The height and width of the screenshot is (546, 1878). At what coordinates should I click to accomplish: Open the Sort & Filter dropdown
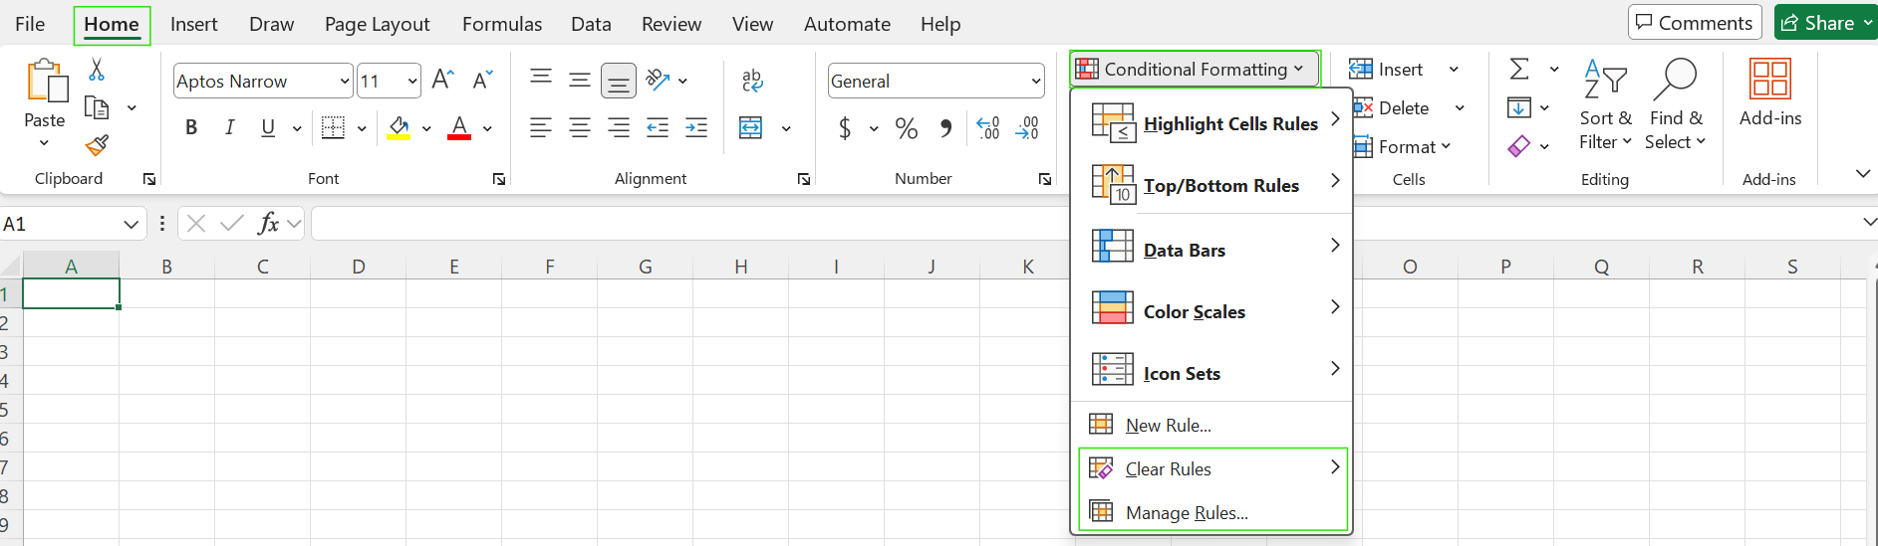pyautogui.click(x=1605, y=104)
